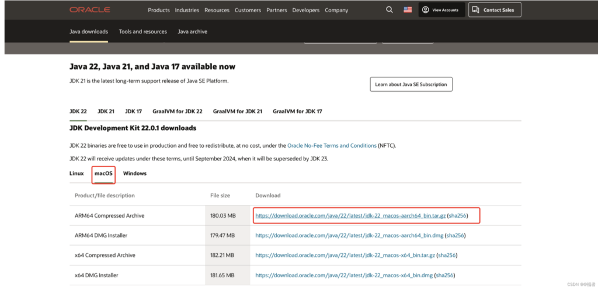Viewport: 598px width, 300px height.
Task: Open Oracle No-Fee Terms and Conditions link
Action: click(332, 145)
